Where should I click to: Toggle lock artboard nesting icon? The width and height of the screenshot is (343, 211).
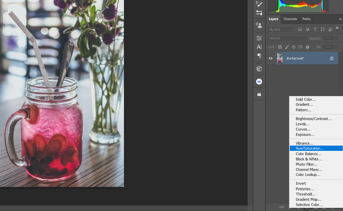[x=301, y=47]
